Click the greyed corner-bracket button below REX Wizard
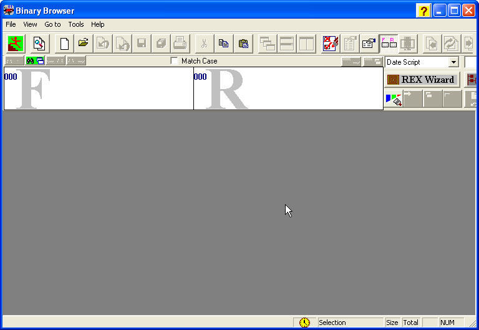Screen dimensions: 479x330 [452, 99]
